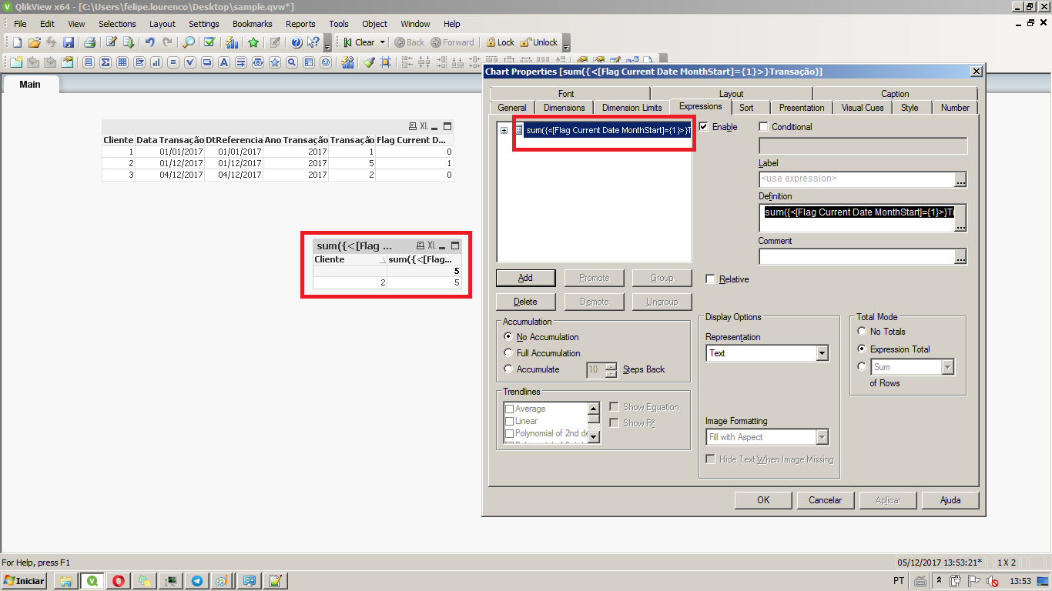Open Opera from the Windows taskbar
Image resolution: width=1052 pixels, height=591 pixels.
(118, 581)
